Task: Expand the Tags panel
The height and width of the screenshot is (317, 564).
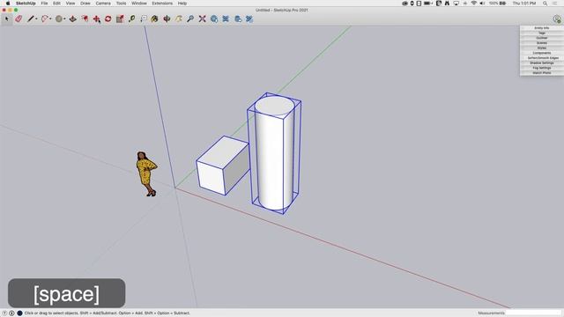Action: coord(541,33)
